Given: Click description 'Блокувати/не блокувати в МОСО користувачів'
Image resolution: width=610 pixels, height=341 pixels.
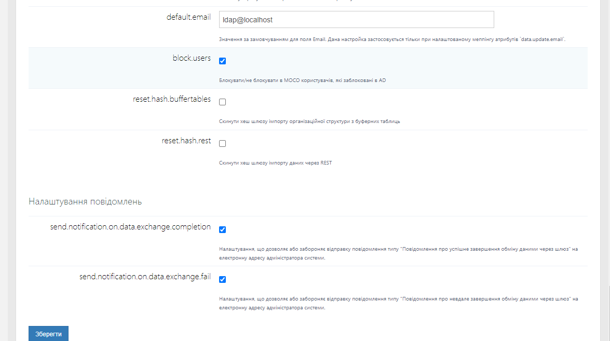Looking at the screenshot, I should click(302, 80).
